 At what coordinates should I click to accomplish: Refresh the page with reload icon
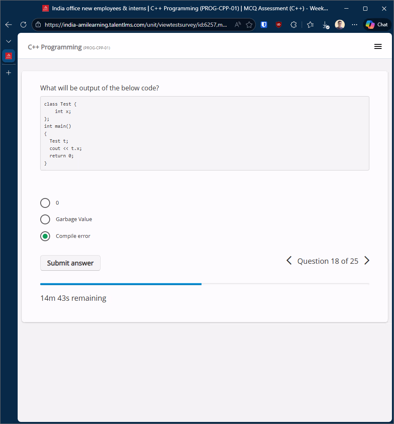coord(23,25)
